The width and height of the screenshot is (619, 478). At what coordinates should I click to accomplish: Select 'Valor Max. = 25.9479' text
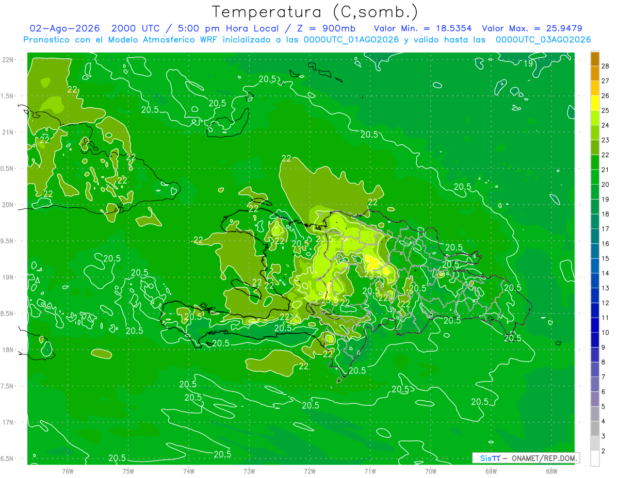coord(532,28)
